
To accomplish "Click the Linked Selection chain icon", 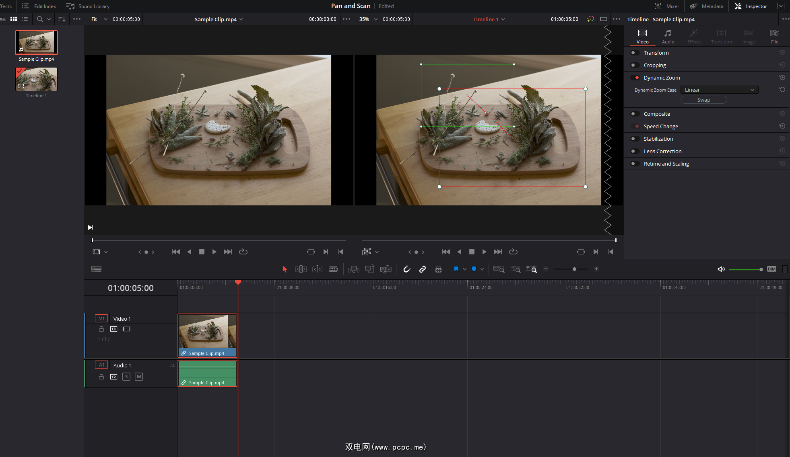I will tap(422, 269).
